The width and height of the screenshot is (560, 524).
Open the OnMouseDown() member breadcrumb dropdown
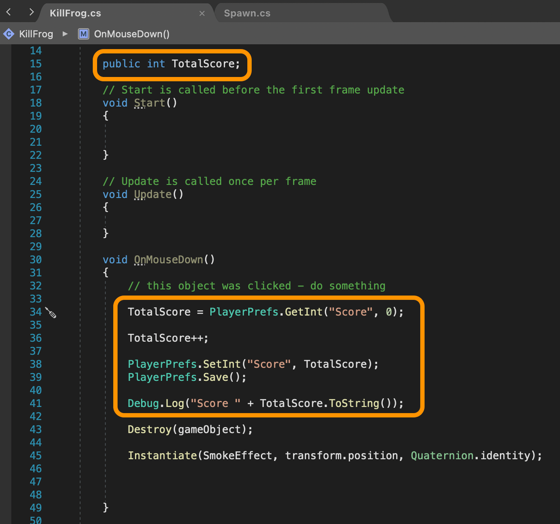(x=132, y=34)
